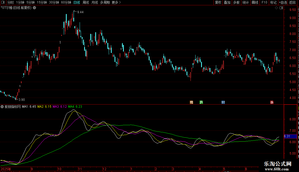Click the diamond marker icon on the chart

pos(276,8)
